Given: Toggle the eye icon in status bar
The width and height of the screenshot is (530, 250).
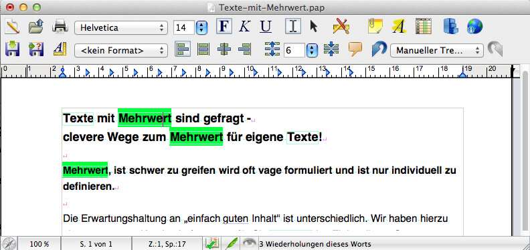Looking at the screenshot, I should [x=250, y=243].
